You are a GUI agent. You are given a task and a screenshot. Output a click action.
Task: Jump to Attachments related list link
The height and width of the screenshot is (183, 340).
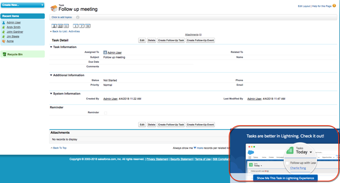pos(193,35)
